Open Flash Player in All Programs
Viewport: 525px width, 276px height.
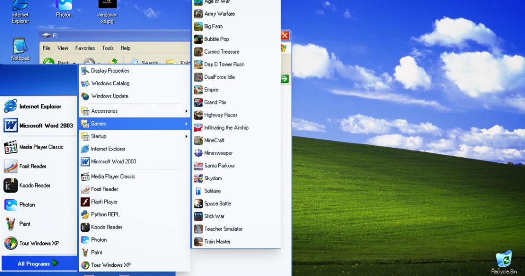[134, 202]
